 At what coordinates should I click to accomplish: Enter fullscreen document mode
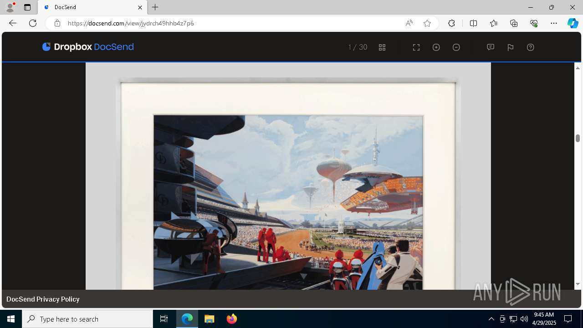tap(416, 47)
